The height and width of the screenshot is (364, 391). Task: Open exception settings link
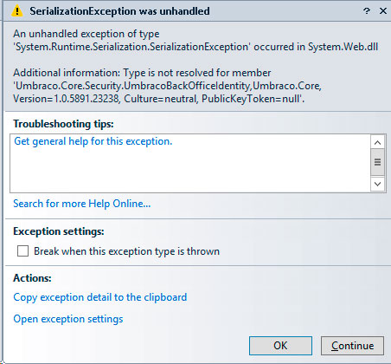(68, 319)
